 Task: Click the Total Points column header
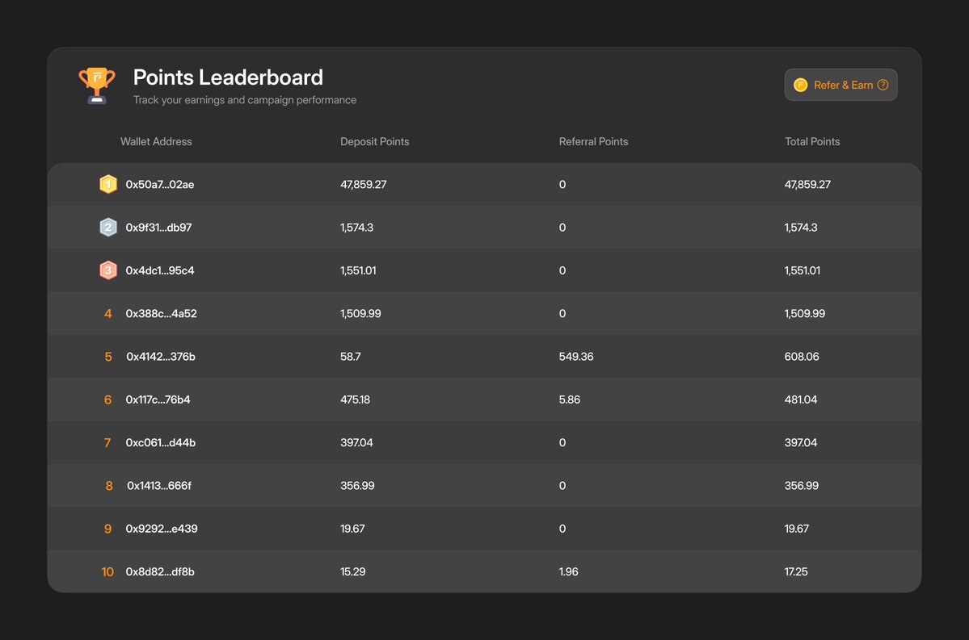[x=812, y=141]
